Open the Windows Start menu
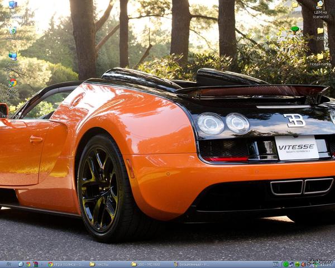 pos(7,264)
